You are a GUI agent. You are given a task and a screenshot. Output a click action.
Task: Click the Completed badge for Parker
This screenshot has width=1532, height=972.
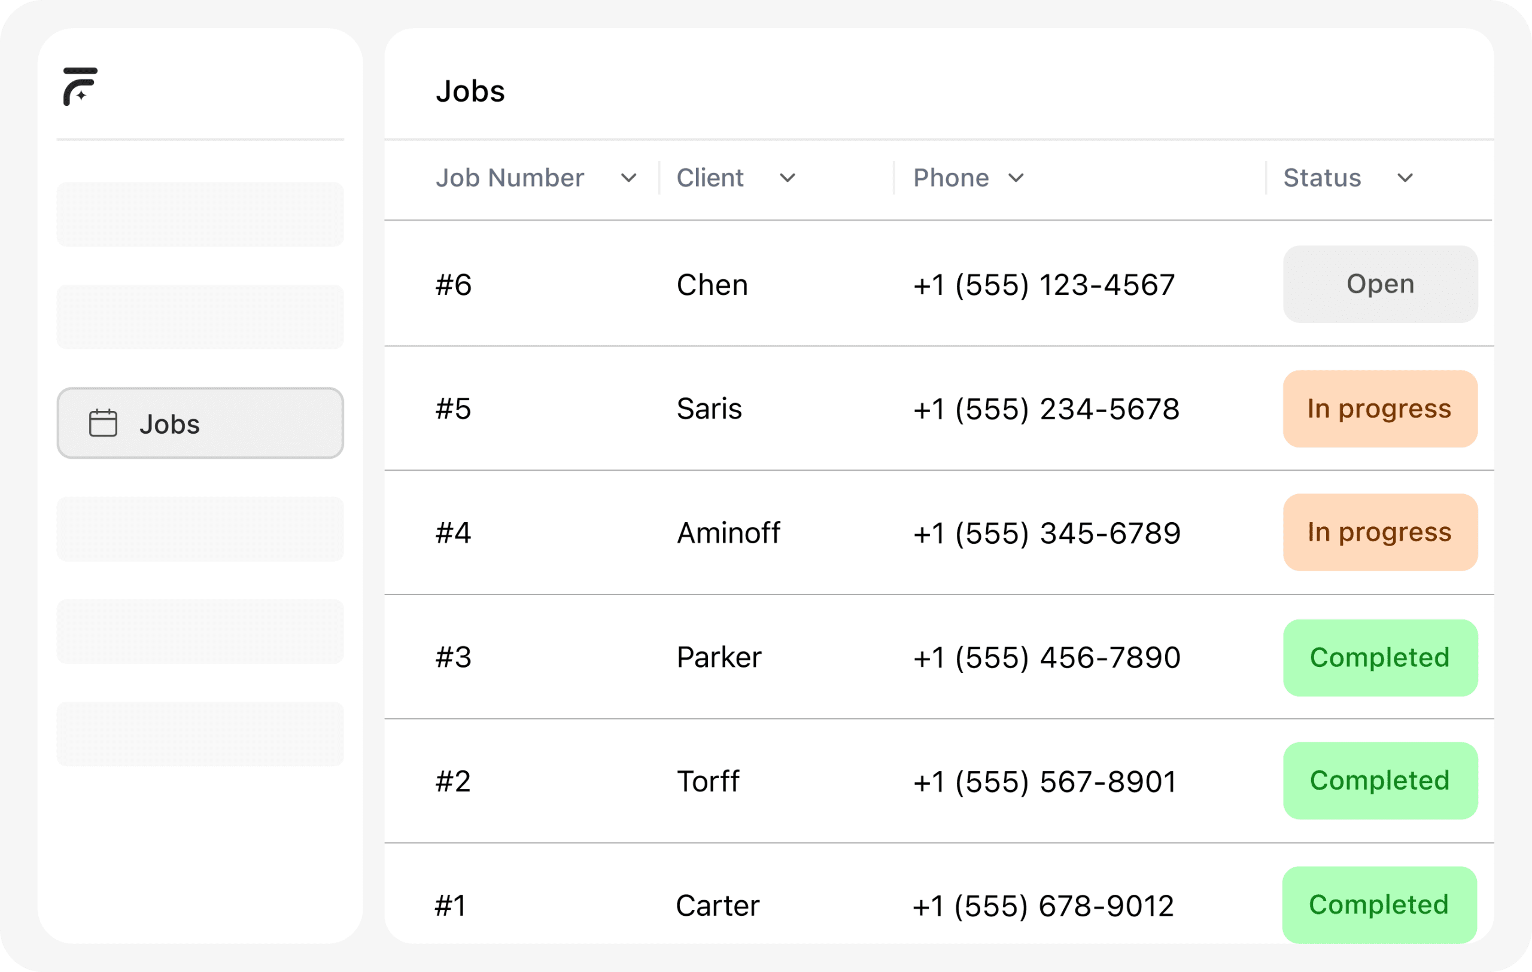click(x=1379, y=657)
